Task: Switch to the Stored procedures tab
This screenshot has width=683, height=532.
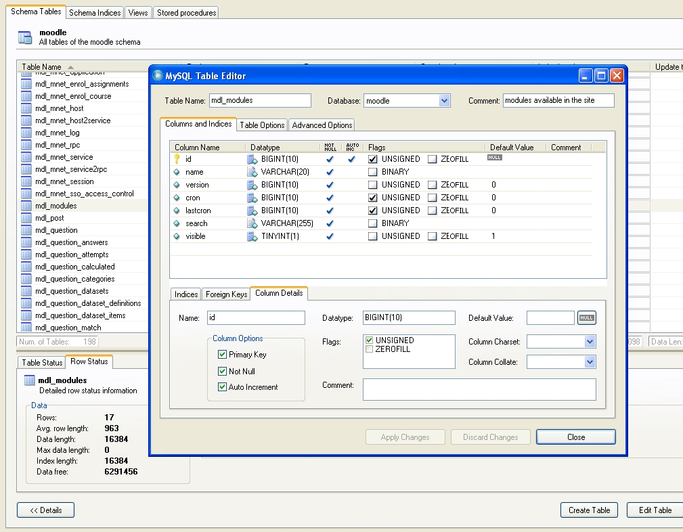Action: coord(186,13)
